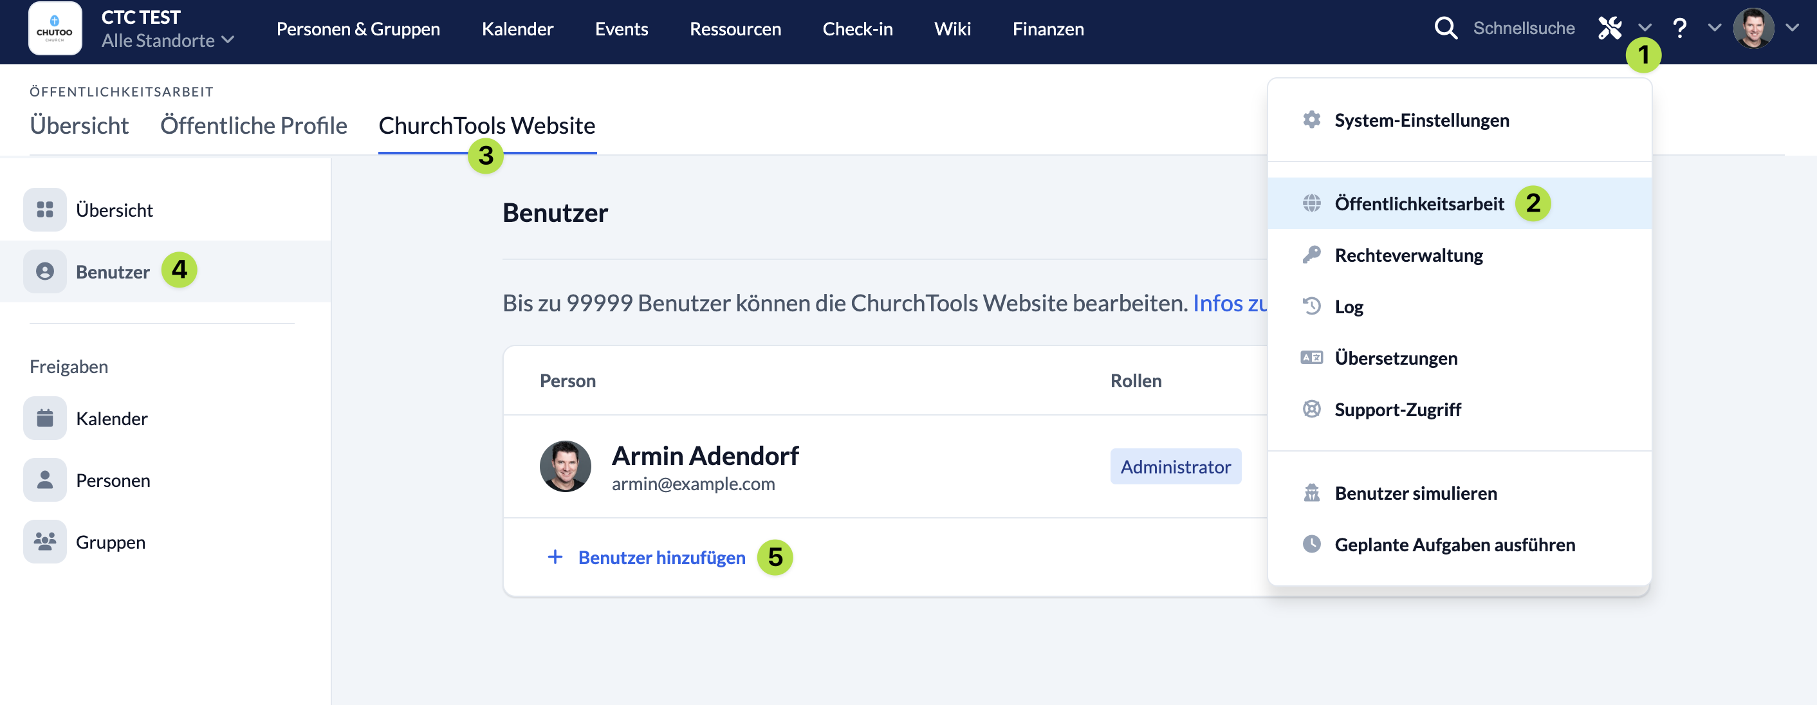
Task: Click the Gruppen people icon
Action: point(45,542)
